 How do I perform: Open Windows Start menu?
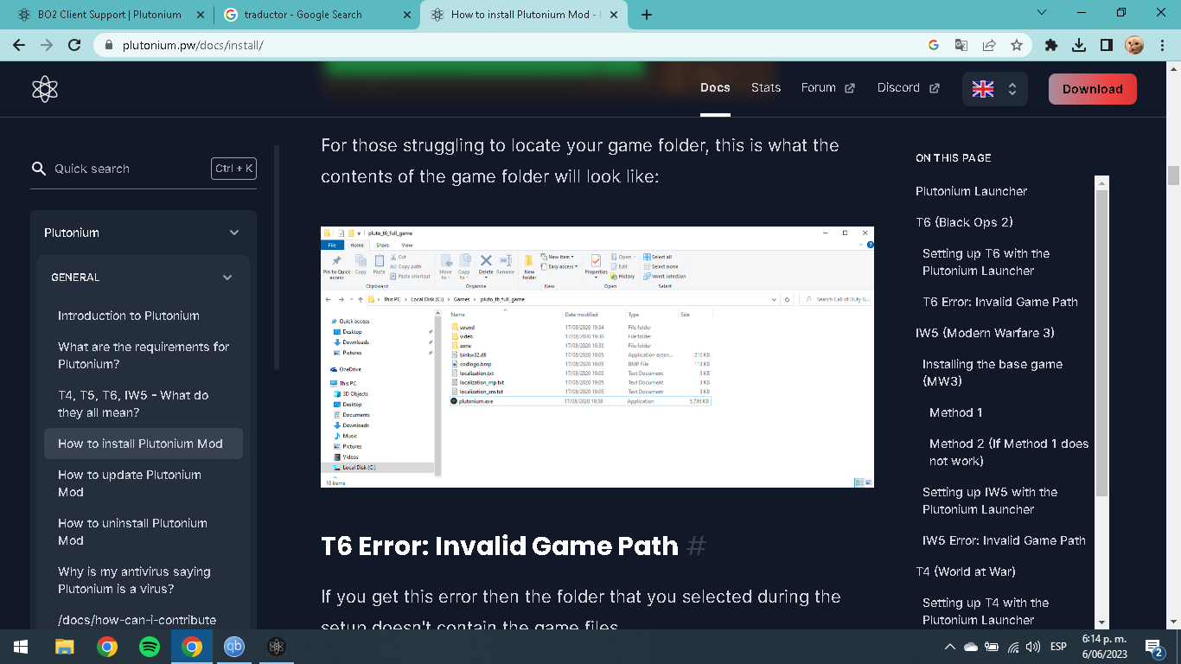(x=21, y=646)
